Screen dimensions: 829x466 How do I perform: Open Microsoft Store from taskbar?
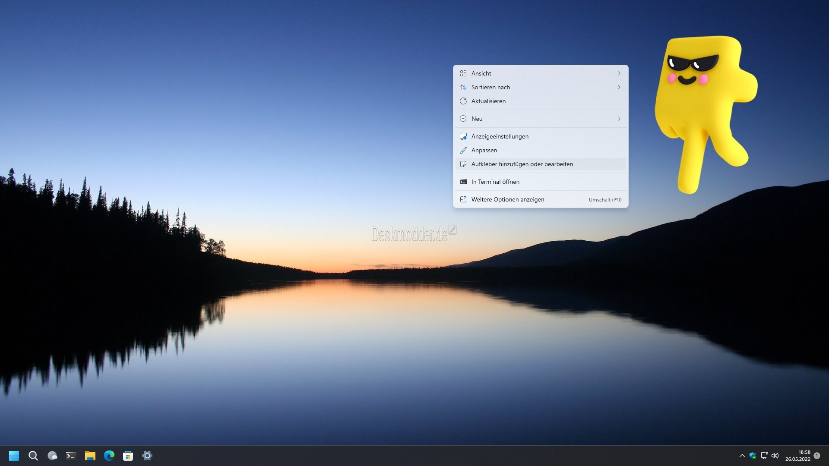[x=128, y=456]
